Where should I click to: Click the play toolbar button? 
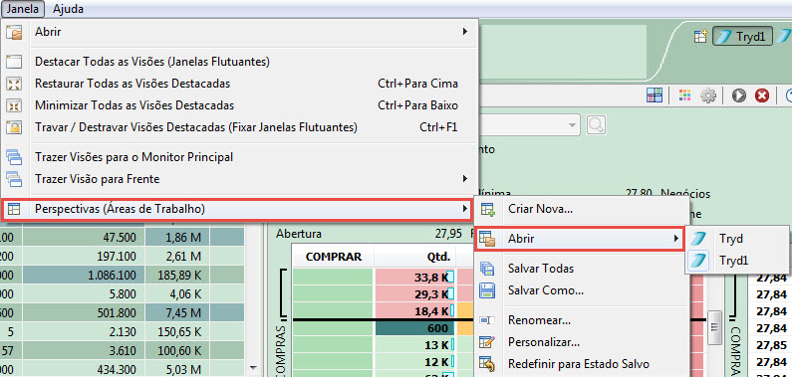point(739,94)
